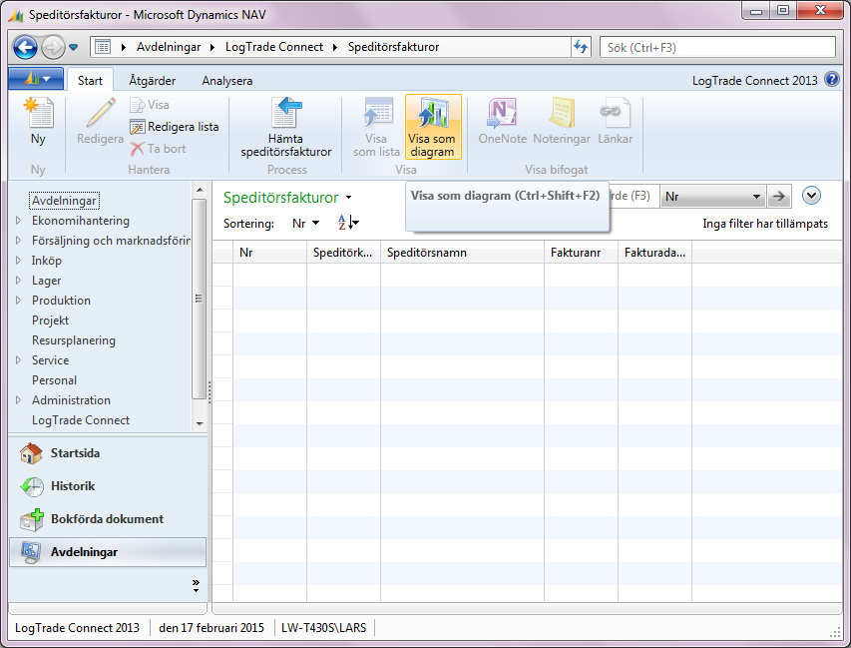Click the blue back navigation arrow
The height and width of the screenshot is (648, 851).
pyautogui.click(x=25, y=47)
